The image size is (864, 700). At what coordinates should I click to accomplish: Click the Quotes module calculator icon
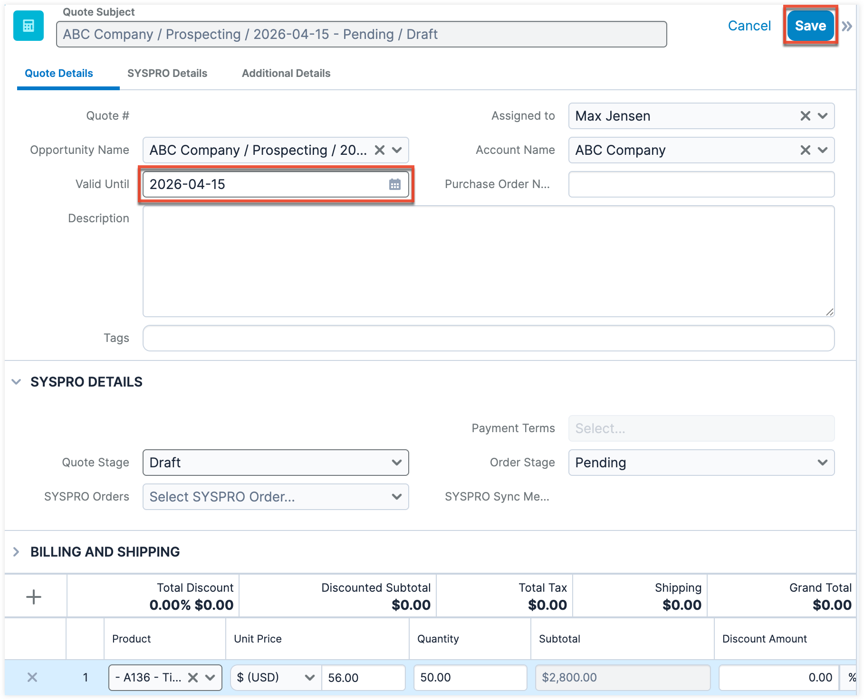point(29,26)
